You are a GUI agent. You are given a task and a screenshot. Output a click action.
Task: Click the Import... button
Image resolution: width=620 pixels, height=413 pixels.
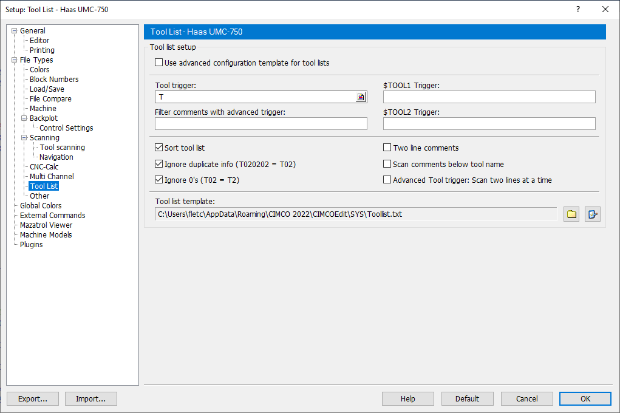(91, 399)
